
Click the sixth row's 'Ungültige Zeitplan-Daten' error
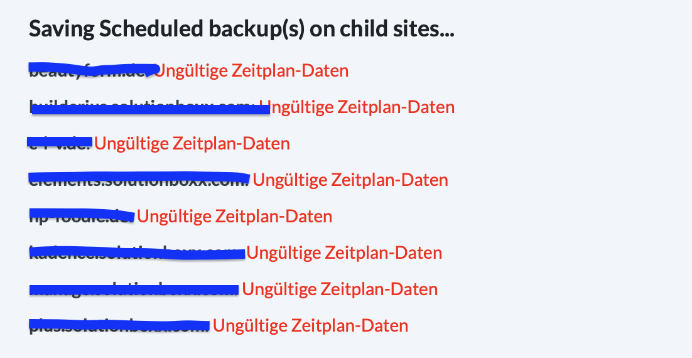click(x=344, y=253)
